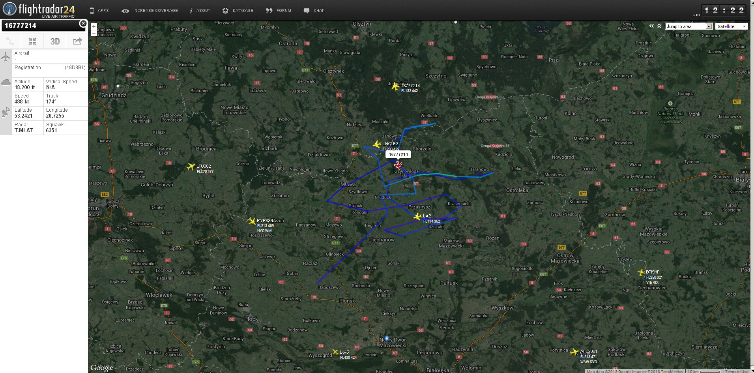The height and width of the screenshot is (373, 754).
Task: Switch to 3D cockpit view
Action: [55, 41]
